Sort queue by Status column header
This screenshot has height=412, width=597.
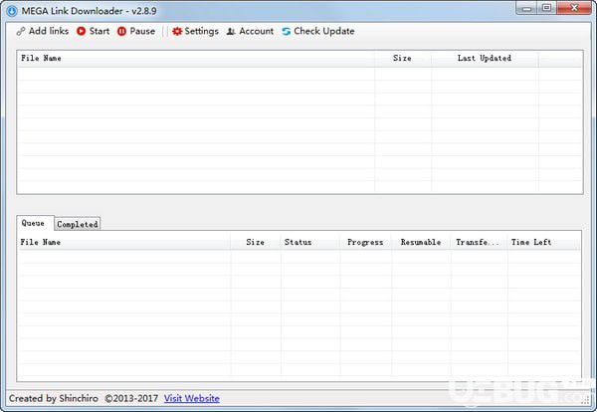click(x=309, y=242)
